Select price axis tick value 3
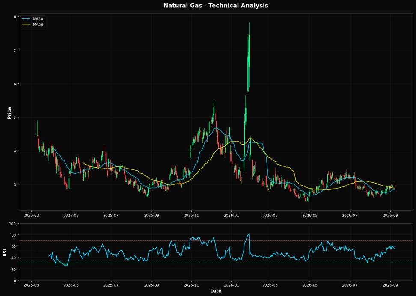 pyautogui.click(x=15, y=184)
